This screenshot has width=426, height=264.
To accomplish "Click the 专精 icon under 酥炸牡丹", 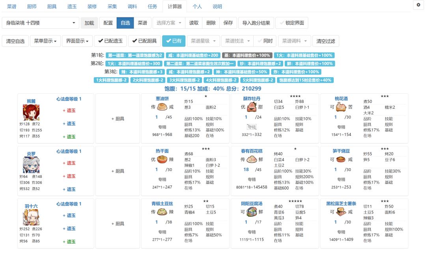I will pos(252,127).
